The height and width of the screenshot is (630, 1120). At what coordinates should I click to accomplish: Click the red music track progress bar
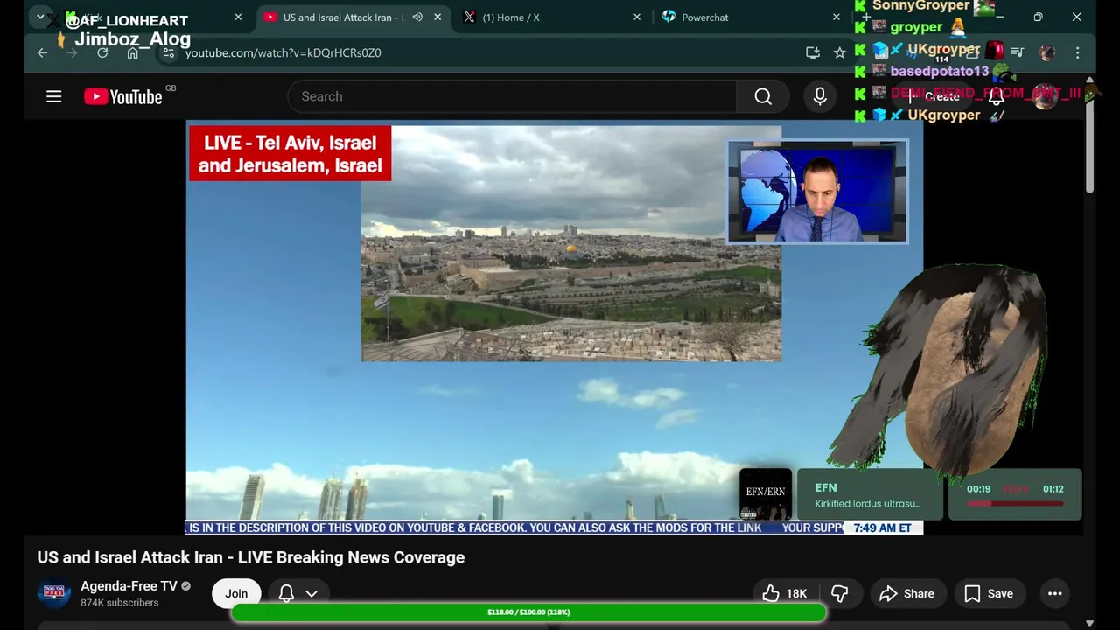click(1015, 503)
